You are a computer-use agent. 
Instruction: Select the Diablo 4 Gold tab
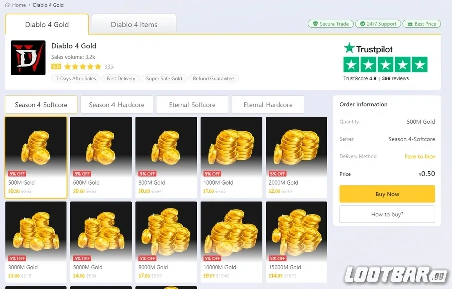click(47, 24)
